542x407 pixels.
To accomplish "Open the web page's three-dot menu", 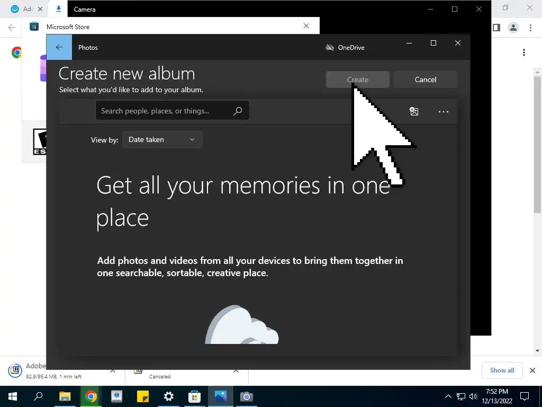I will (x=524, y=52).
